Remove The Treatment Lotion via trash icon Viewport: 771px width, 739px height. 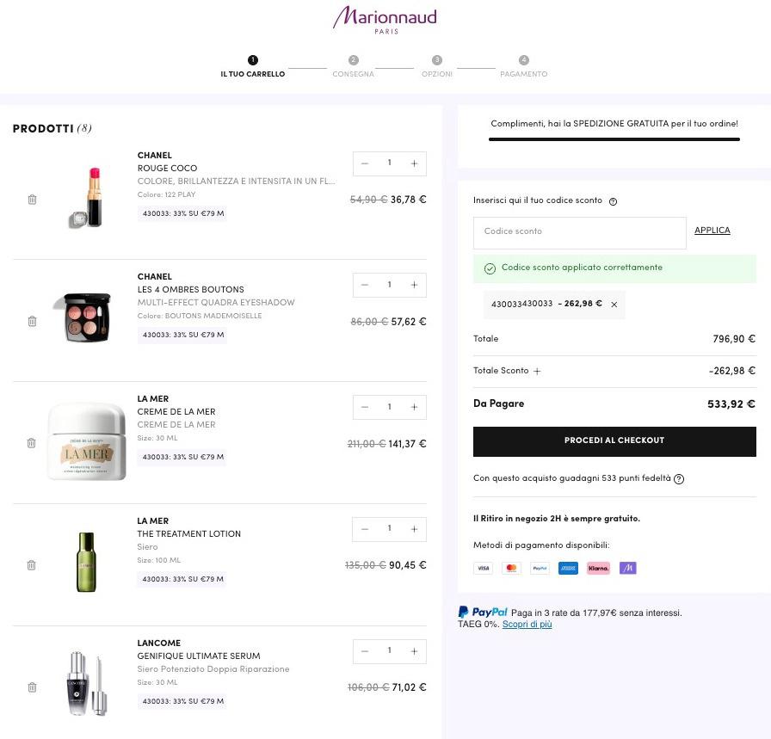32,564
